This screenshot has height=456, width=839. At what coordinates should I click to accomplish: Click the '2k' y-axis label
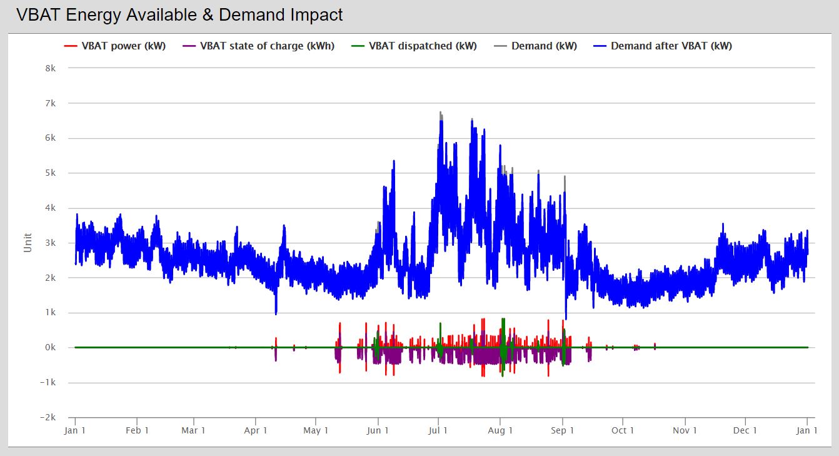pos(51,278)
